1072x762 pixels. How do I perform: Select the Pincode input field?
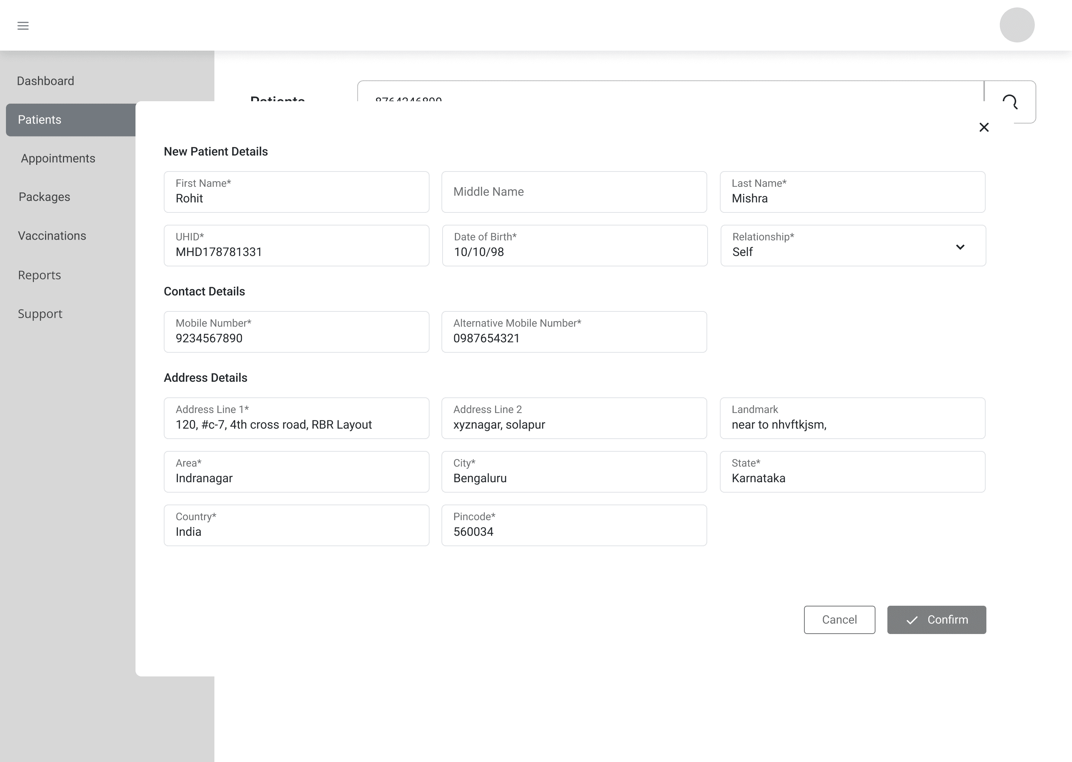574,525
